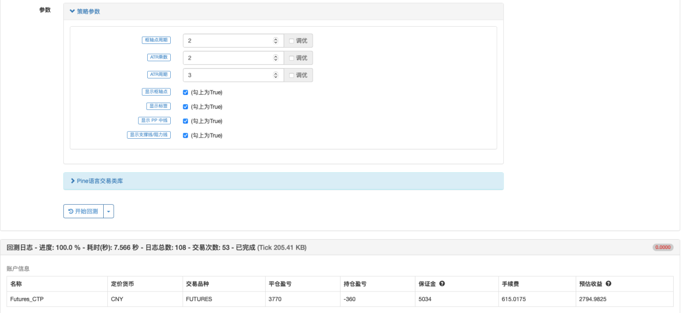Click the 预估收益 help question-mark icon

coord(609,284)
